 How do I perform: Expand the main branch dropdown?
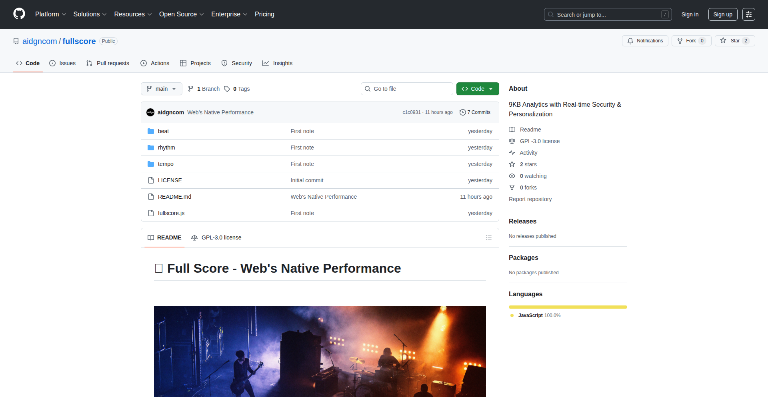coord(161,89)
